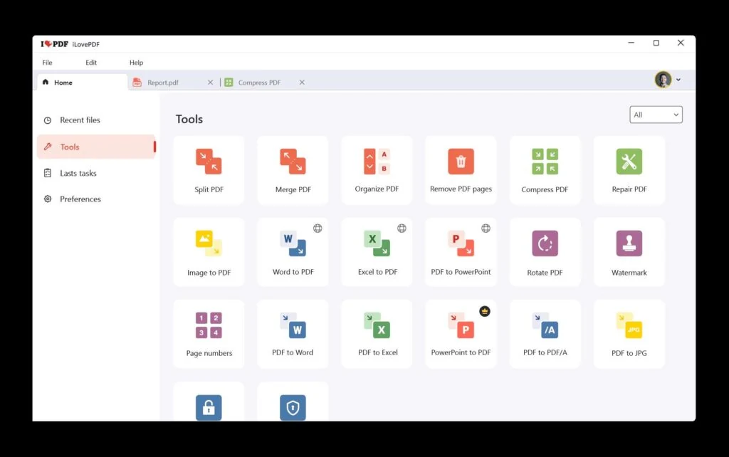The image size is (729, 457).
Task: Open the Rotate PDF tool
Action: (545, 252)
